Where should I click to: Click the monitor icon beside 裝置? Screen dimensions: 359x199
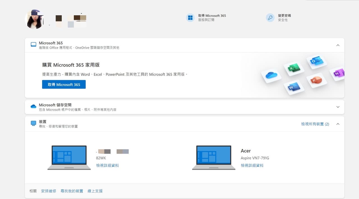coord(33,123)
